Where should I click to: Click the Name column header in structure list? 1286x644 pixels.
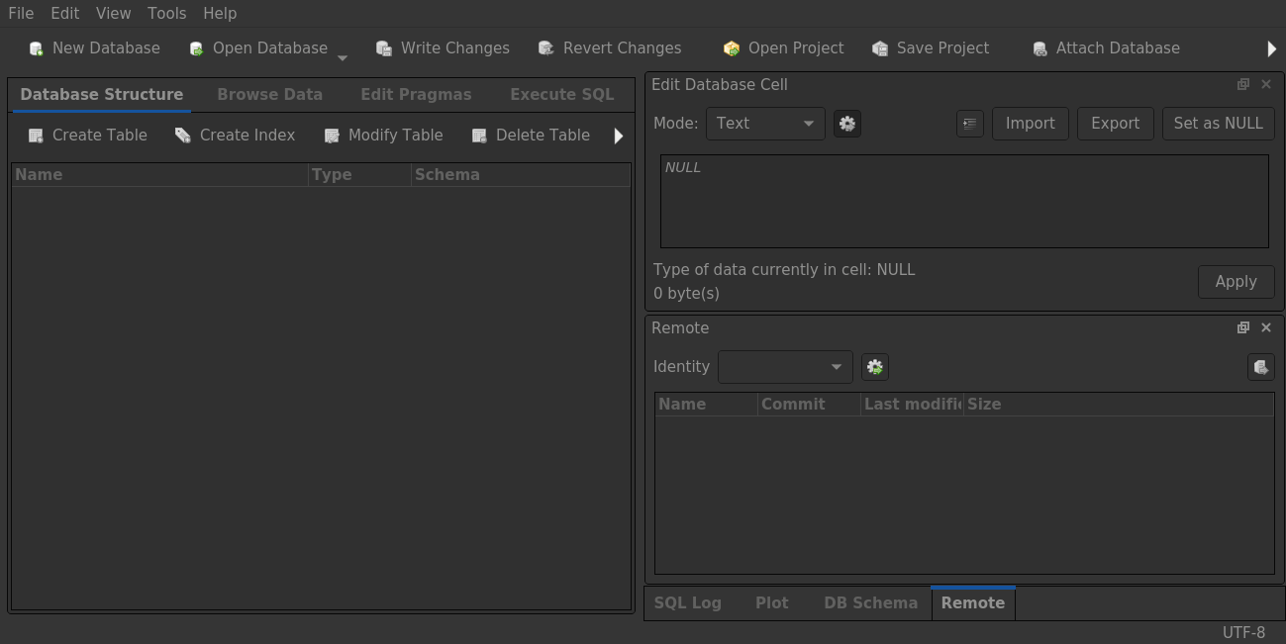click(x=160, y=175)
